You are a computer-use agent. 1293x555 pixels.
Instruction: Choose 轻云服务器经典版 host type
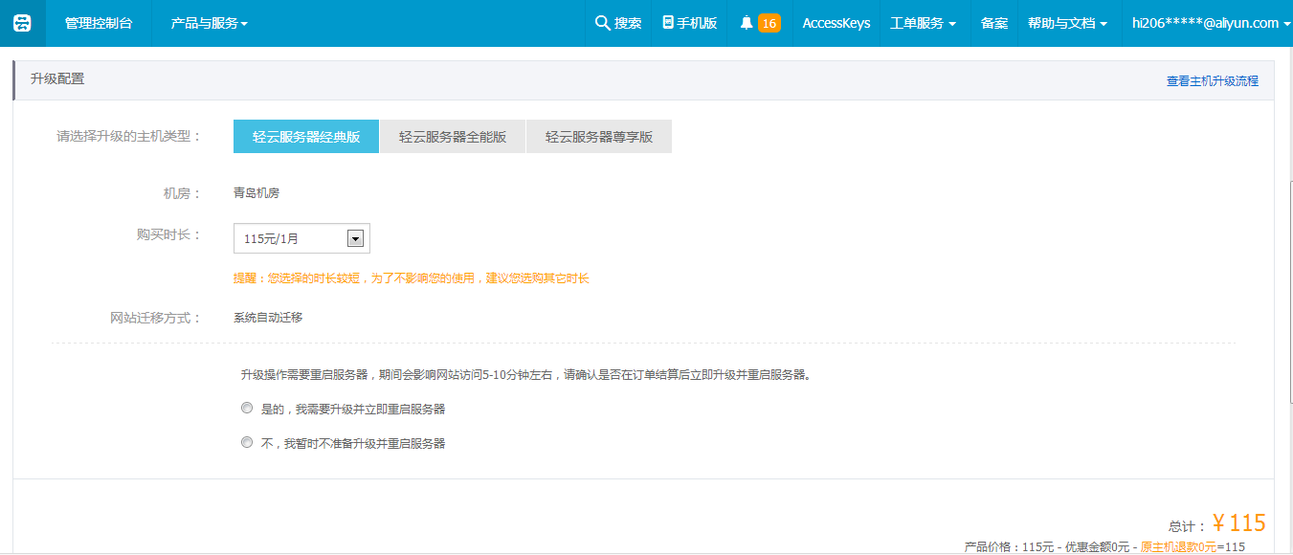[x=306, y=137]
